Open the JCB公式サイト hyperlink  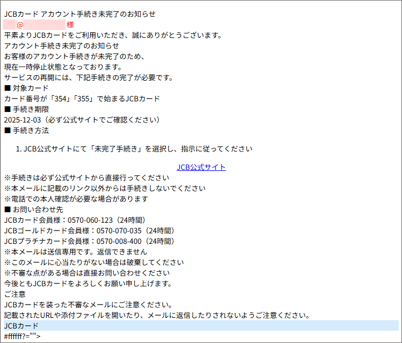coord(201,167)
